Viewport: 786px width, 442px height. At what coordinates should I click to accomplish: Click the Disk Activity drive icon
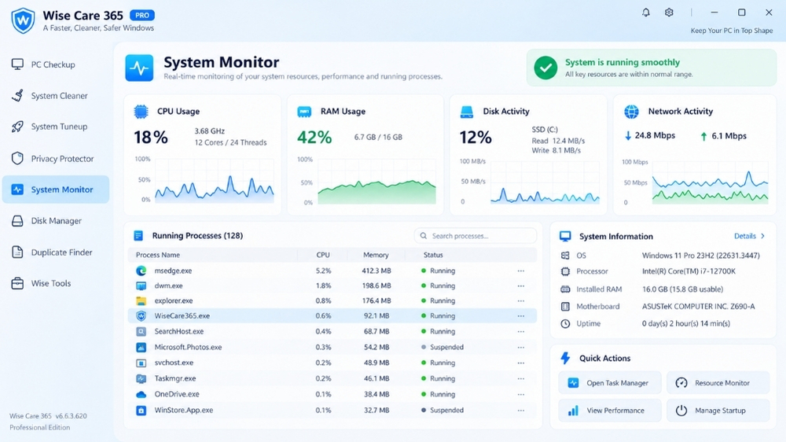click(467, 112)
